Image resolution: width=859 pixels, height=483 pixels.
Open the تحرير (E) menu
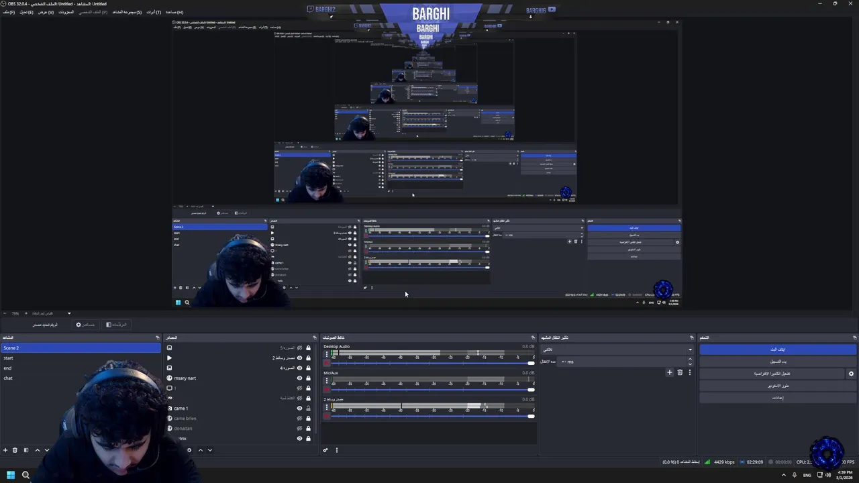pyautogui.click(x=26, y=12)
